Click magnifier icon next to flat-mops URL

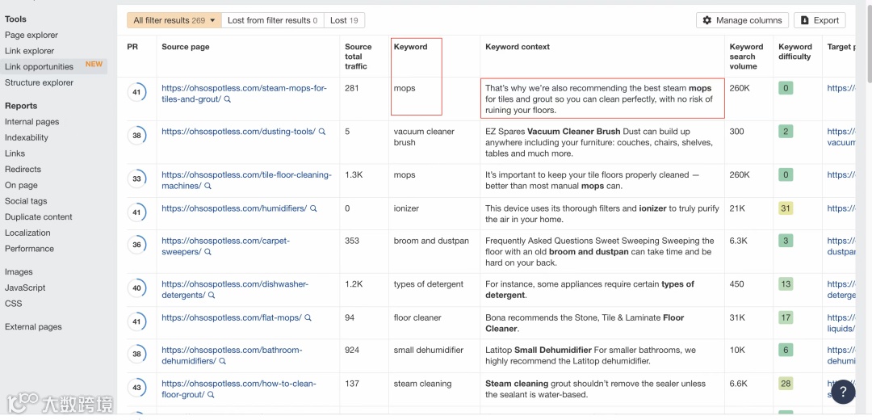pos(308,318)
